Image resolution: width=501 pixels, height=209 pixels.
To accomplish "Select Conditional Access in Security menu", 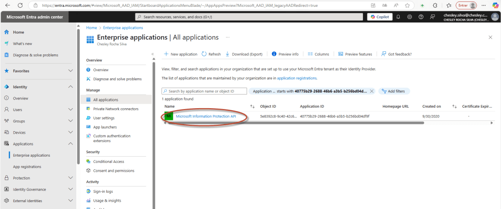I will point(108,162).
